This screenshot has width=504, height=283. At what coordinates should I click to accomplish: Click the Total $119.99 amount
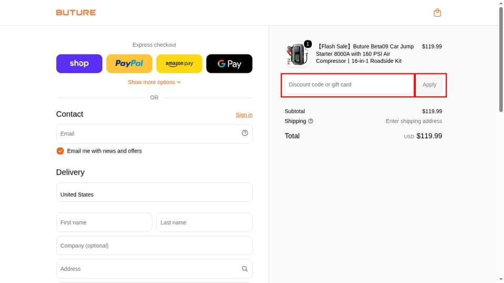coord(429,136)
